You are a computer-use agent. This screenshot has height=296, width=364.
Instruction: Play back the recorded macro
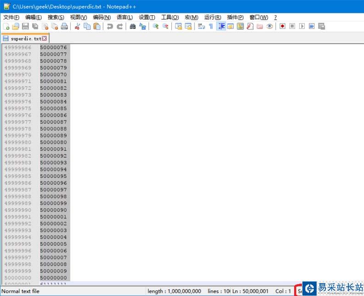pyautogui.click(x=302, y=27)
